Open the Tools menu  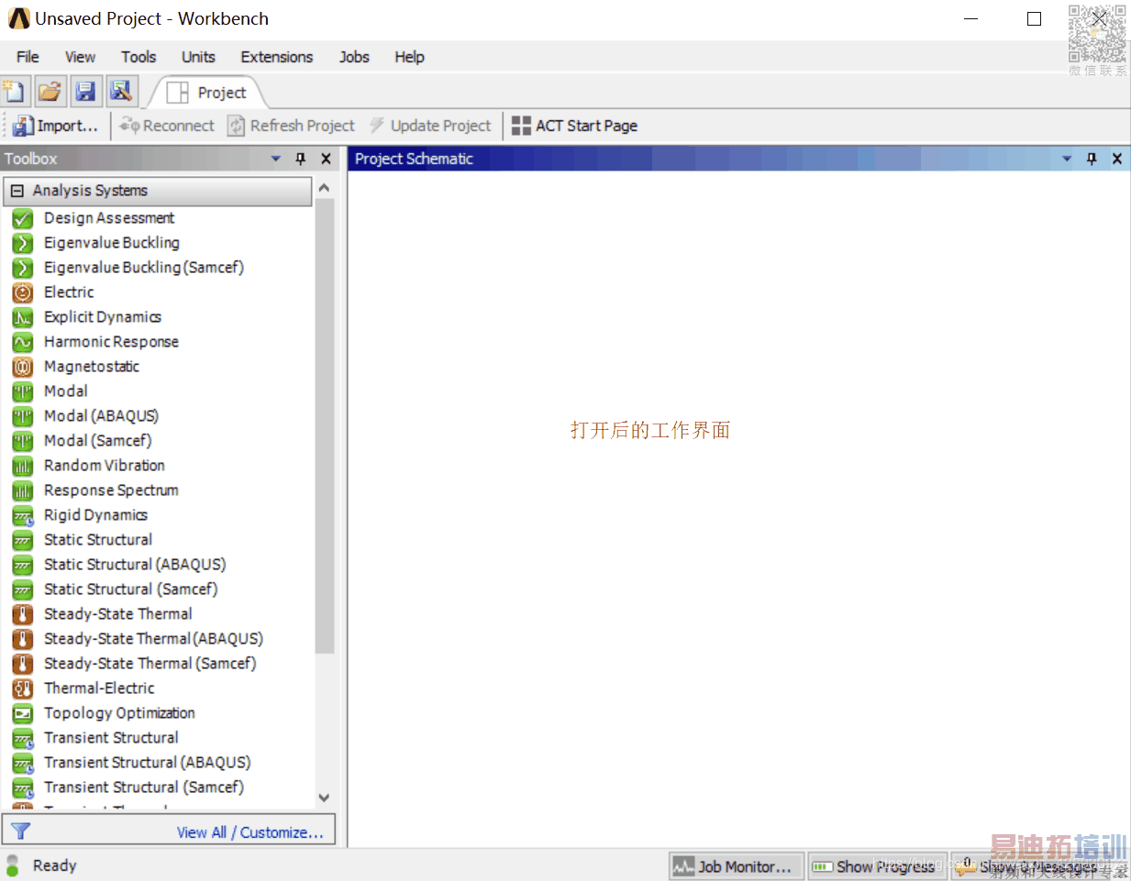click(139, 57)
